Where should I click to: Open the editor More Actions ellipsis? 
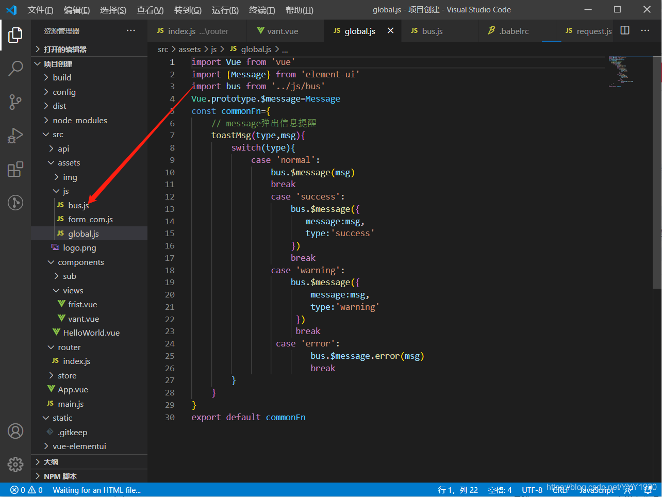(645, 30)
